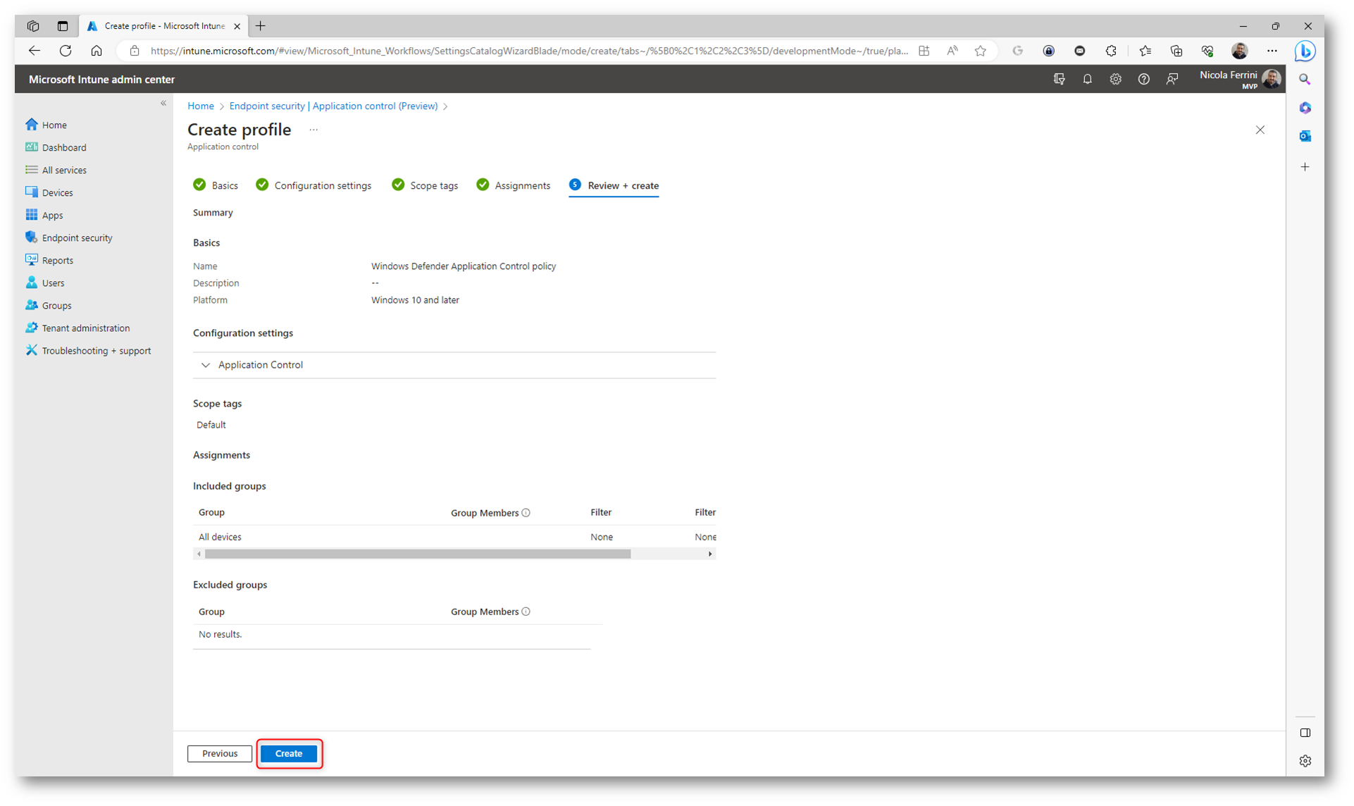Open browser Collections icon
Screen dimensions: 1354x806
tap(1176, 51)
